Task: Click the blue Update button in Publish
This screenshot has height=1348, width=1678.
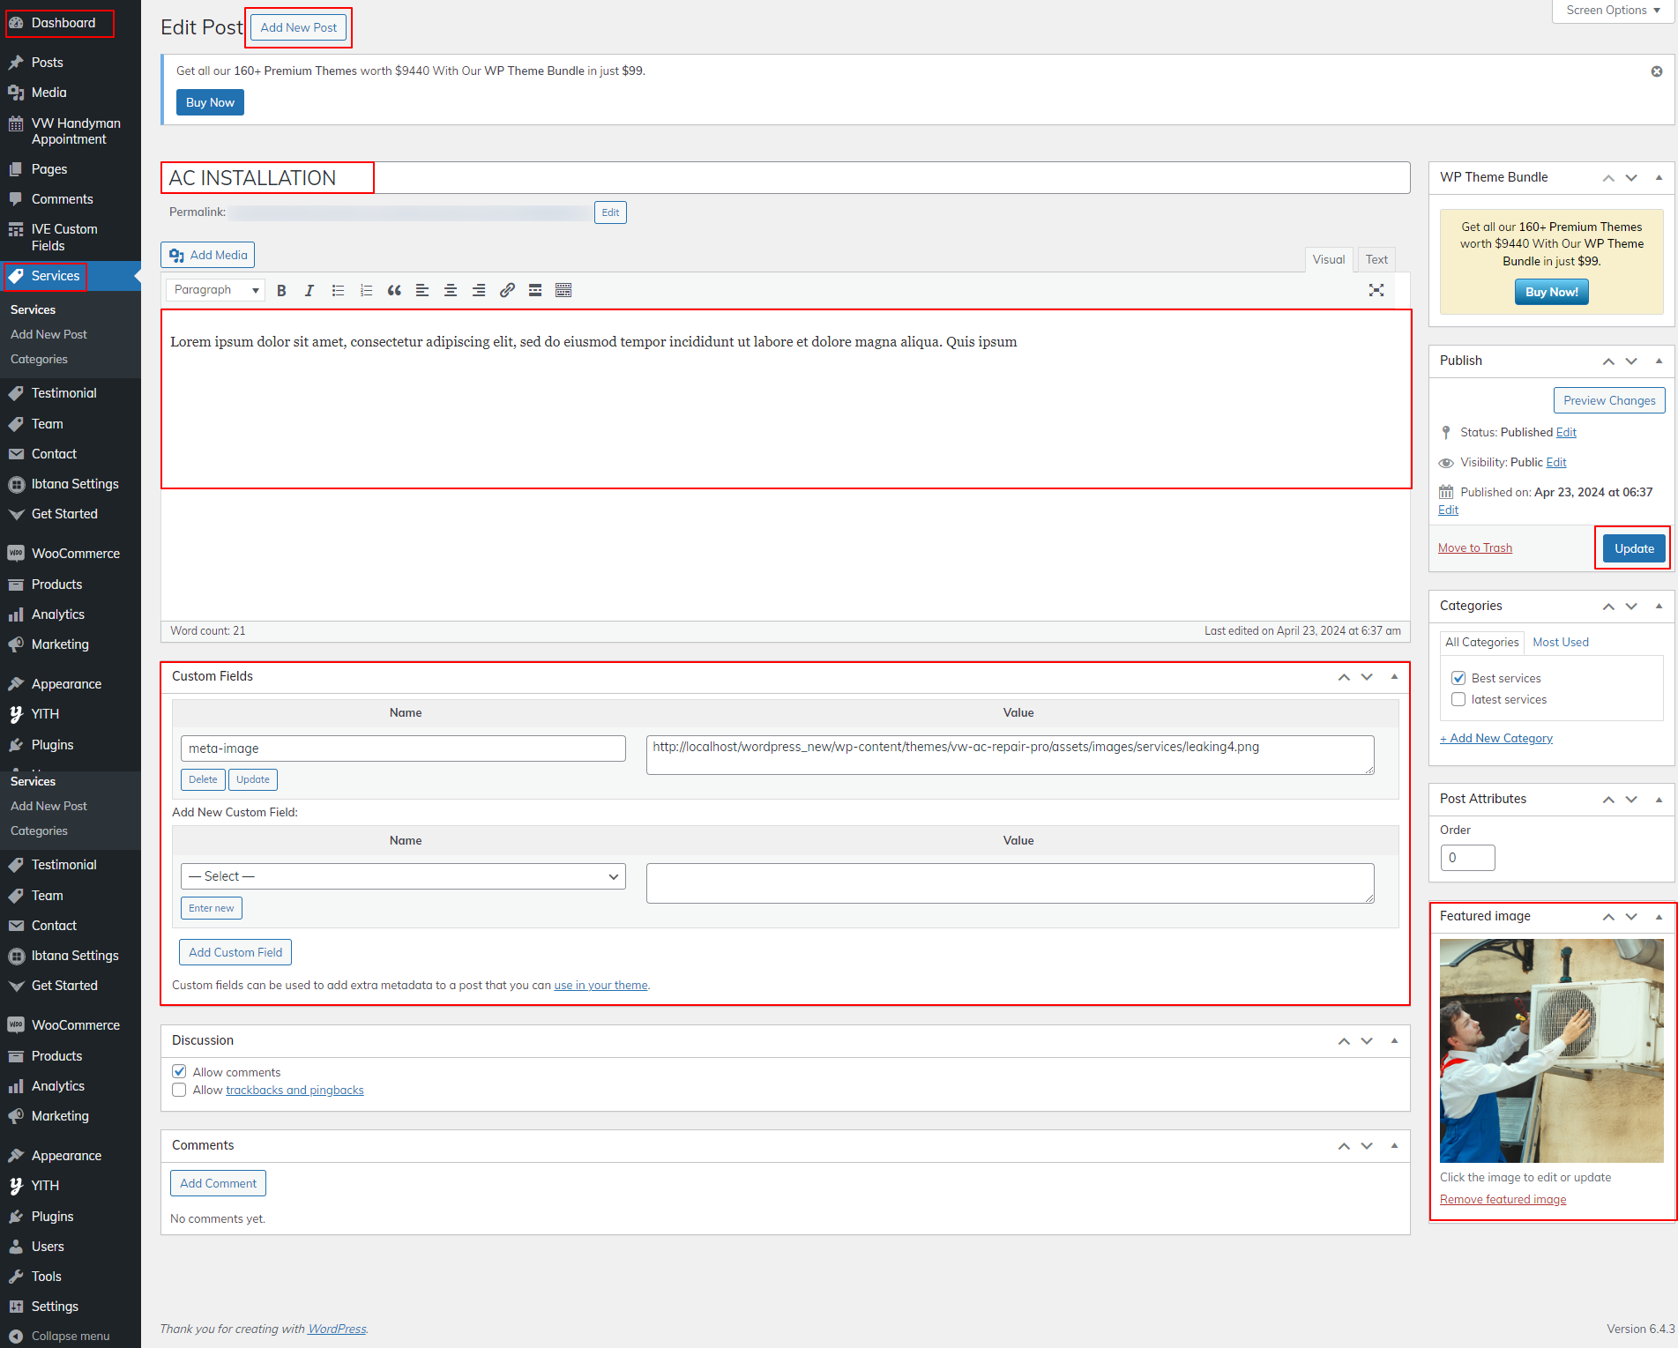Action: coord(1633,548)
